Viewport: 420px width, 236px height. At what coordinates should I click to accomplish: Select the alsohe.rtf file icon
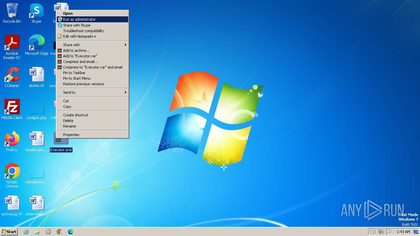pos(36,77)
